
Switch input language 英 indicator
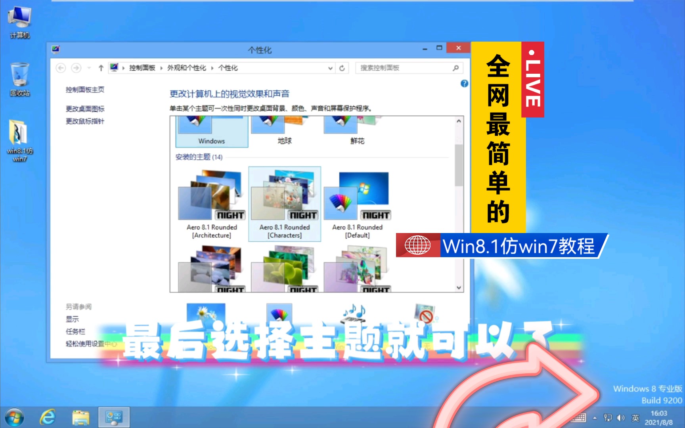[x=635, y=418]
